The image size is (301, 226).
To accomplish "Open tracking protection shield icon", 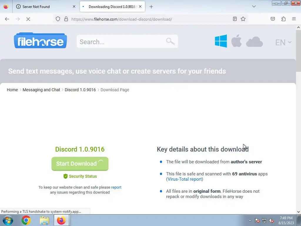I will click(58, 19).
